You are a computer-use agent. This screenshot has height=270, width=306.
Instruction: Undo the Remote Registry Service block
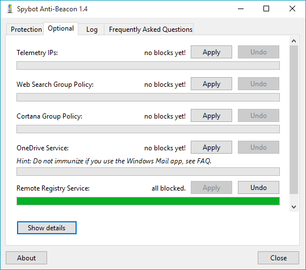pos(258,188)
